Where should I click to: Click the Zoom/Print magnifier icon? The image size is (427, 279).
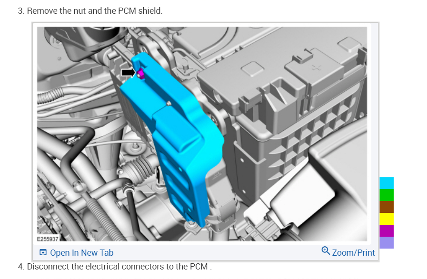tap(326, 250)
